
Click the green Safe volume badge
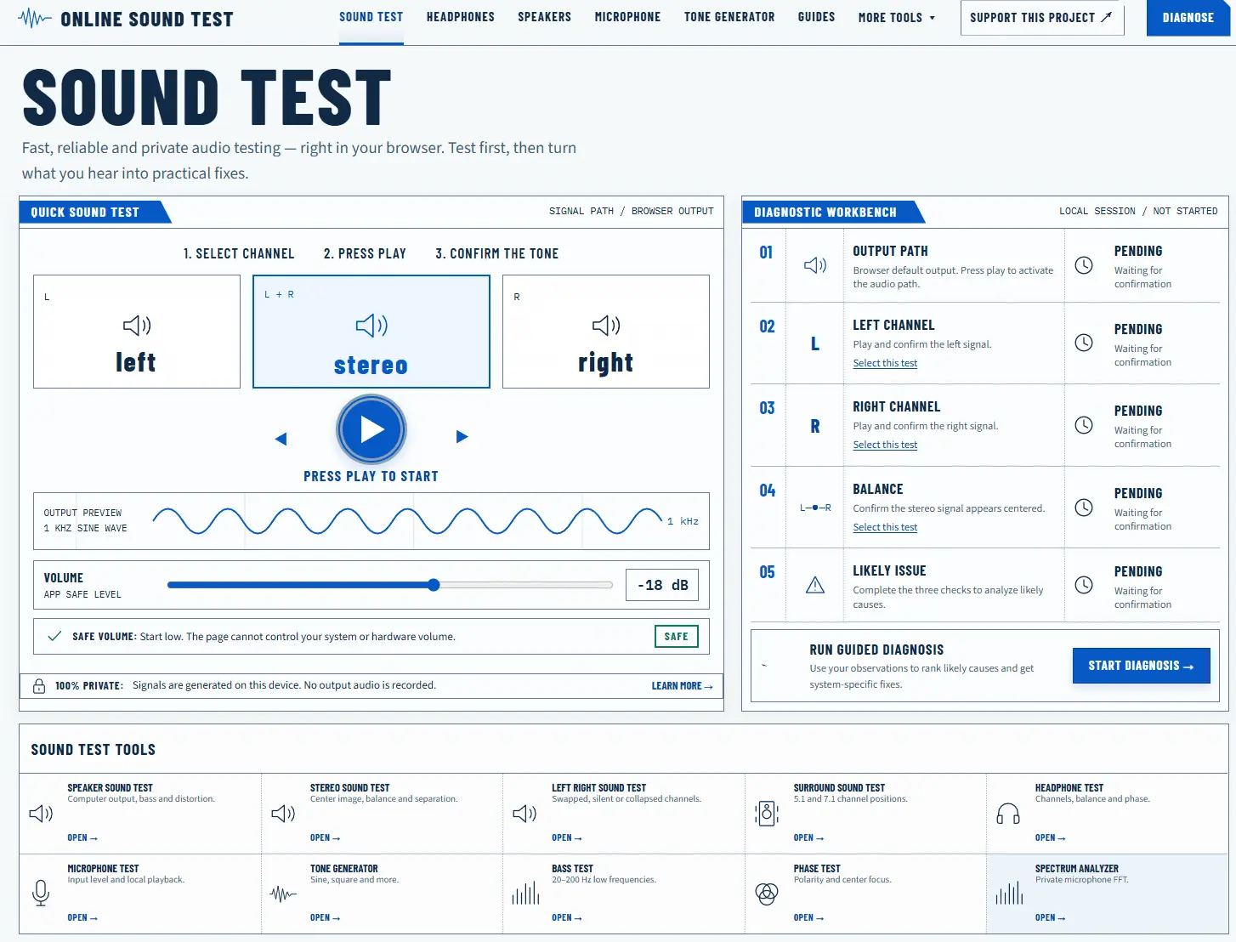point(677,637)
